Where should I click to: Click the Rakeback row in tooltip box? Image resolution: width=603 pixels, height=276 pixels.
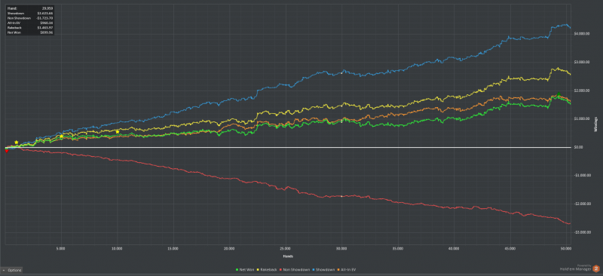click(30, 28)
